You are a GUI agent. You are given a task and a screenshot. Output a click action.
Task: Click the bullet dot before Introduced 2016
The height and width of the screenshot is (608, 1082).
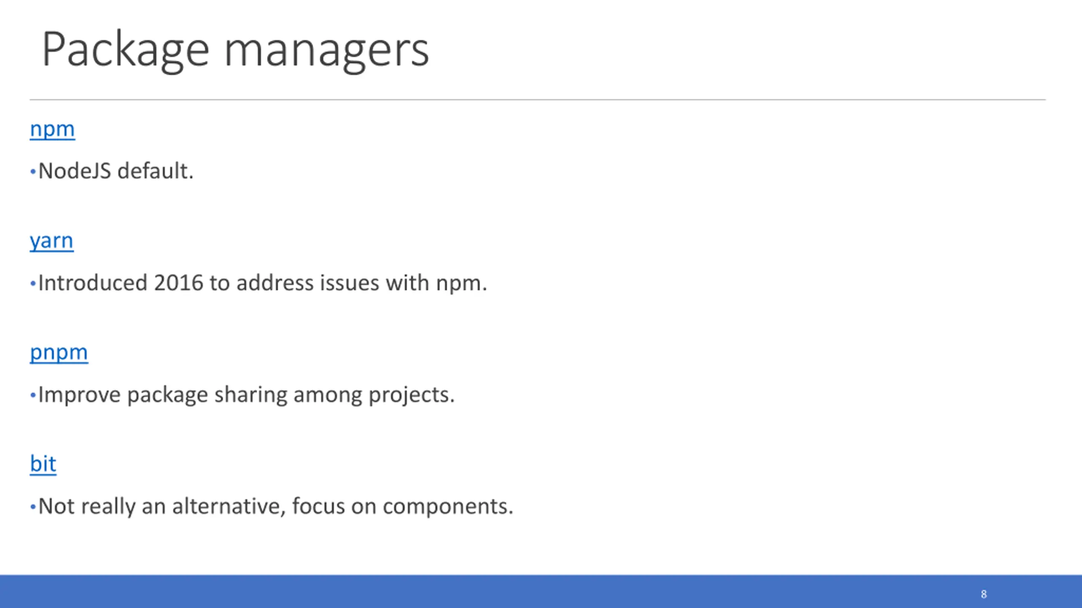click(33, 283)
